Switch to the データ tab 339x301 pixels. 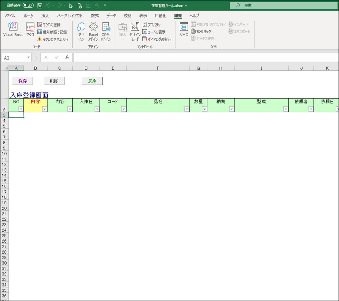111,16
